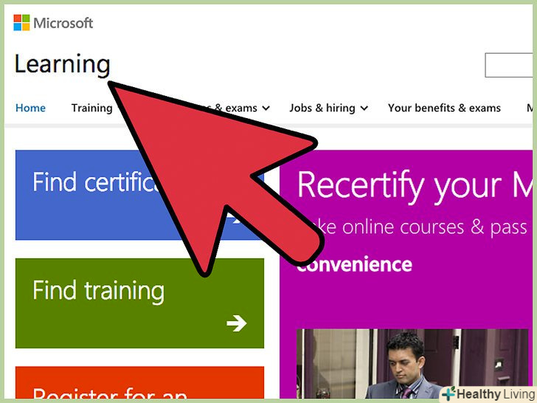Screen dimensions: 537x403
Task: Open the Training menu
Action: 91,108
